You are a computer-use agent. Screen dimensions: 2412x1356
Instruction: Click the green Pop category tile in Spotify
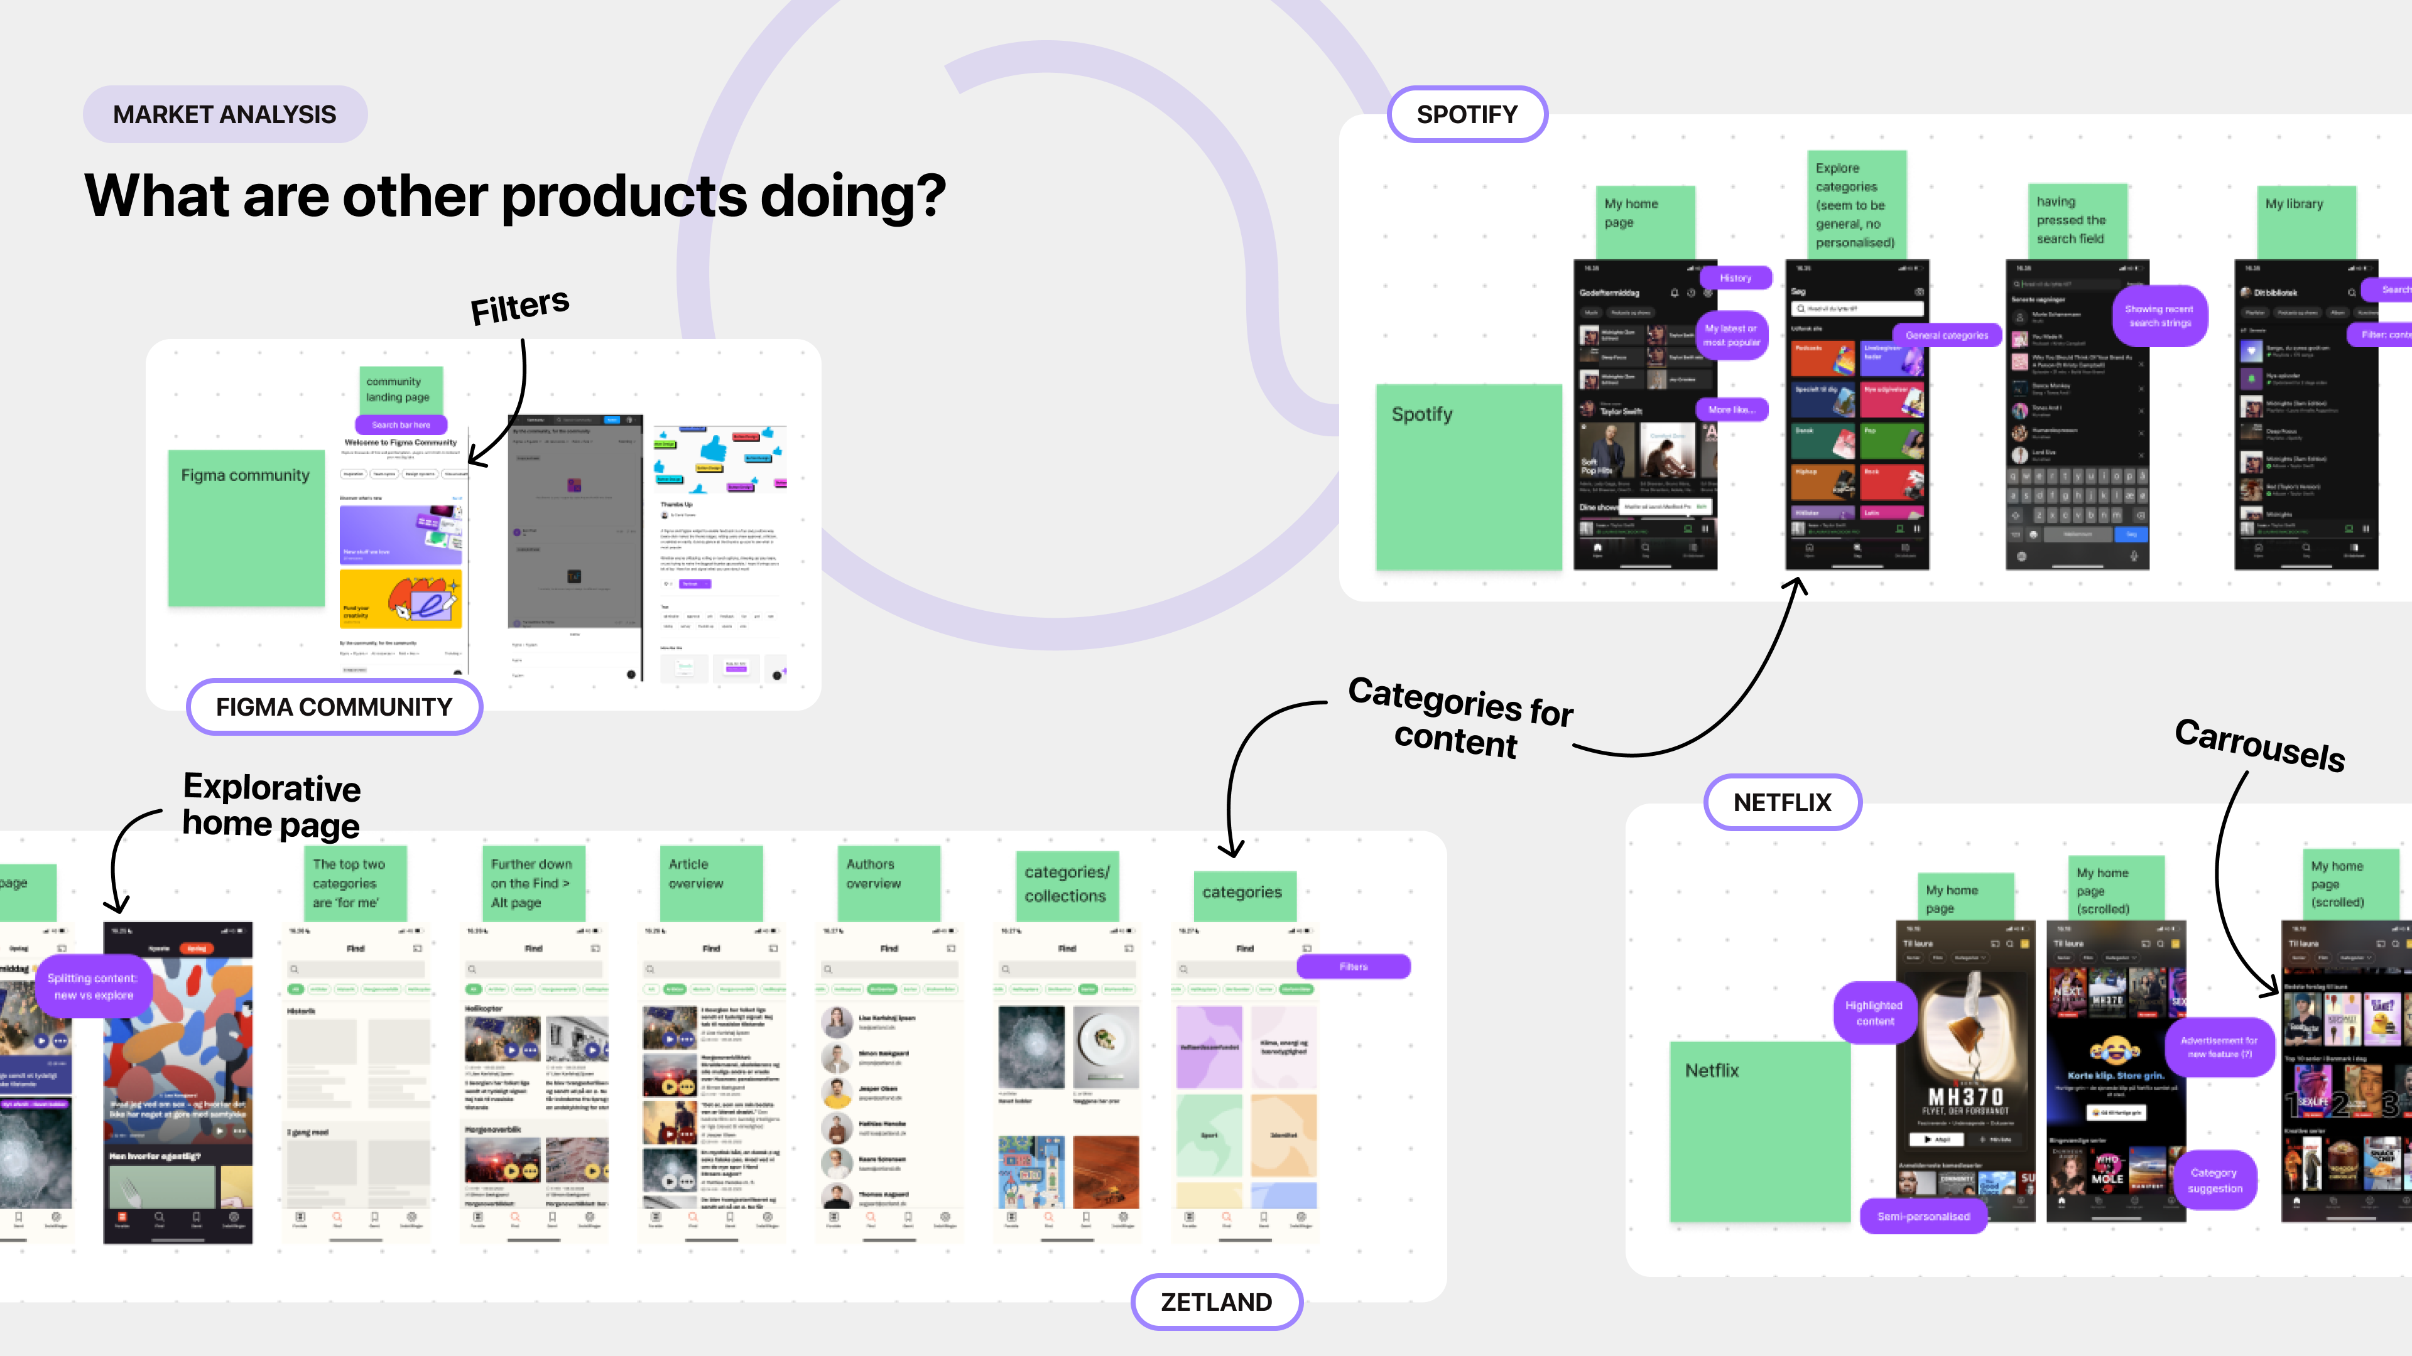click(x=1891, y=440)
